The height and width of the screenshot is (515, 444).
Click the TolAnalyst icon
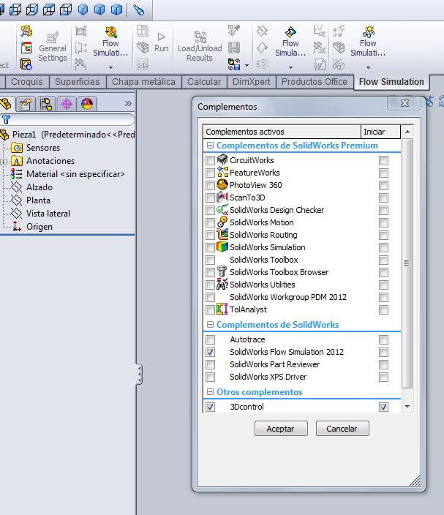tap(222, 309)
